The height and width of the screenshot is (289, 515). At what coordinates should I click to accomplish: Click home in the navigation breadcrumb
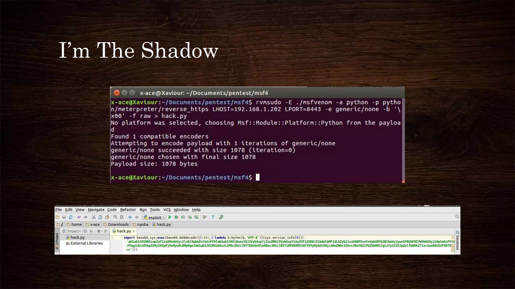(x=74, y=225)
